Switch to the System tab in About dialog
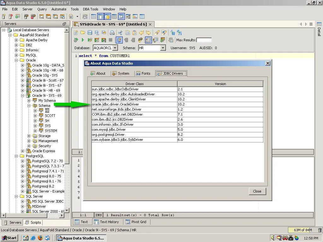This screenshot has width=323, height=242. (x=121, y=73)
